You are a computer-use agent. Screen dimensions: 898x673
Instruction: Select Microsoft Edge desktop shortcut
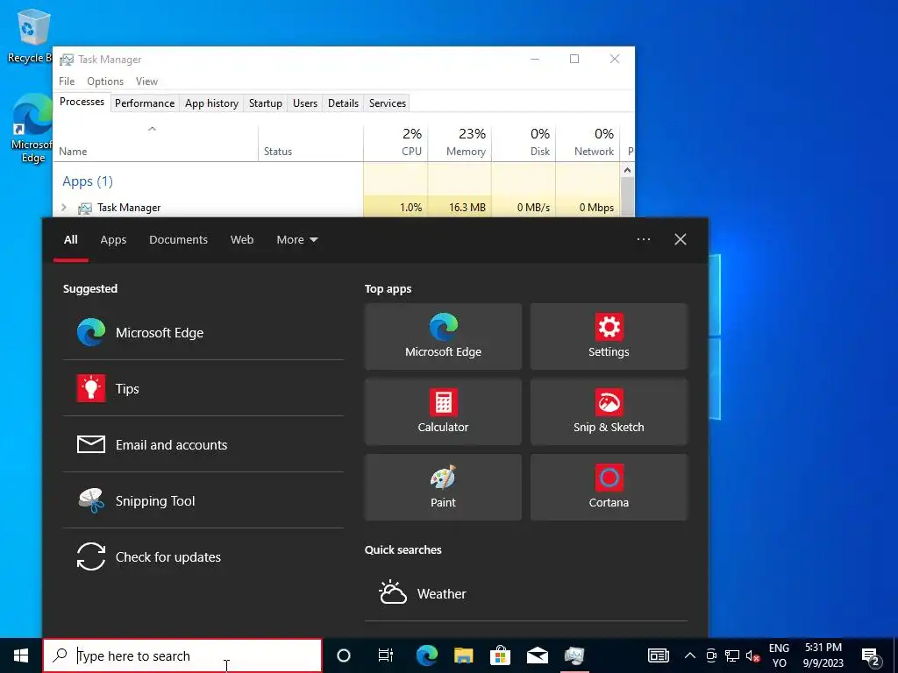(x=32, y=129)
